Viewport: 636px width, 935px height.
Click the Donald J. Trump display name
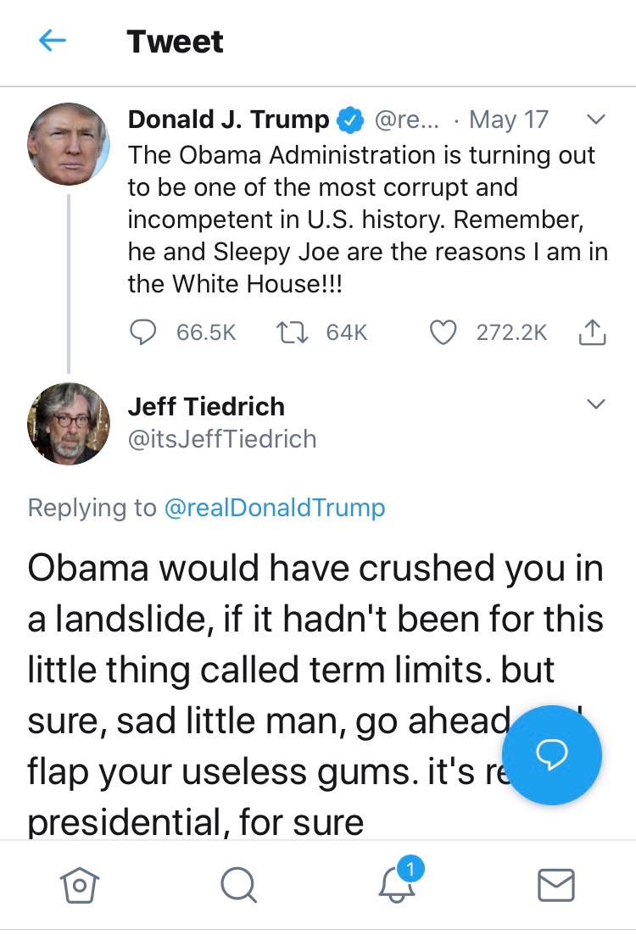coord(229,120)
